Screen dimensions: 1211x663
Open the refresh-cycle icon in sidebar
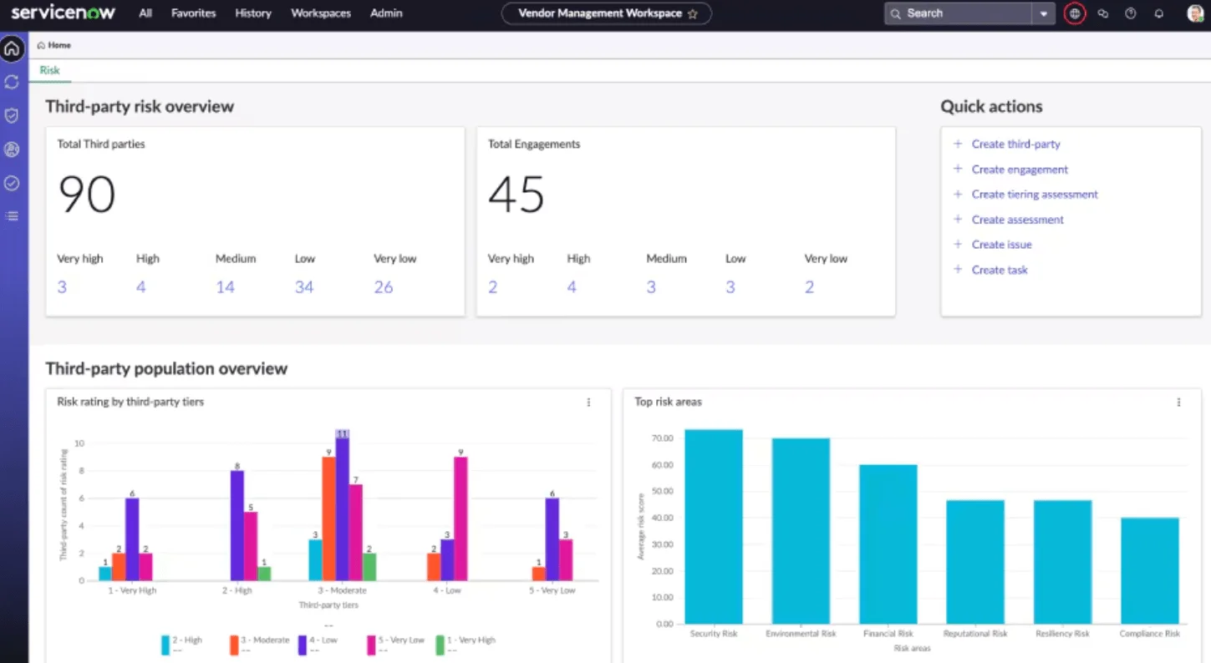click(x=12, y=82)
